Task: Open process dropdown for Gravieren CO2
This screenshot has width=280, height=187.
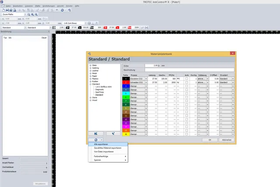Action: tap(146, 79)
